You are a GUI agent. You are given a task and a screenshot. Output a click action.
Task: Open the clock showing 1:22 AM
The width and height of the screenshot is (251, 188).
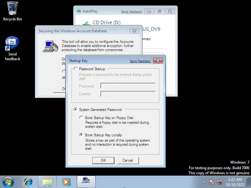(235, 182)
